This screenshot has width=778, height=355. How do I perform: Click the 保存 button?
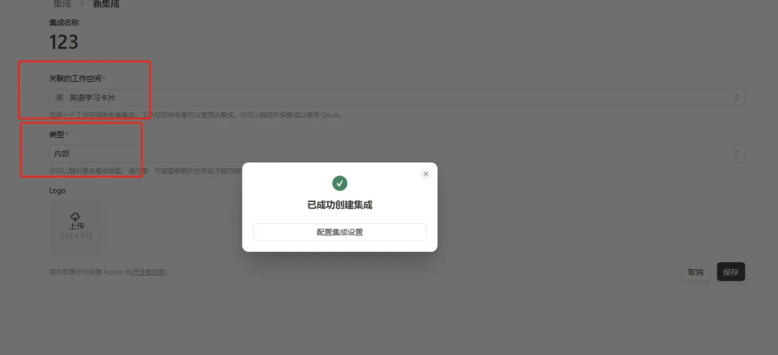731,272
